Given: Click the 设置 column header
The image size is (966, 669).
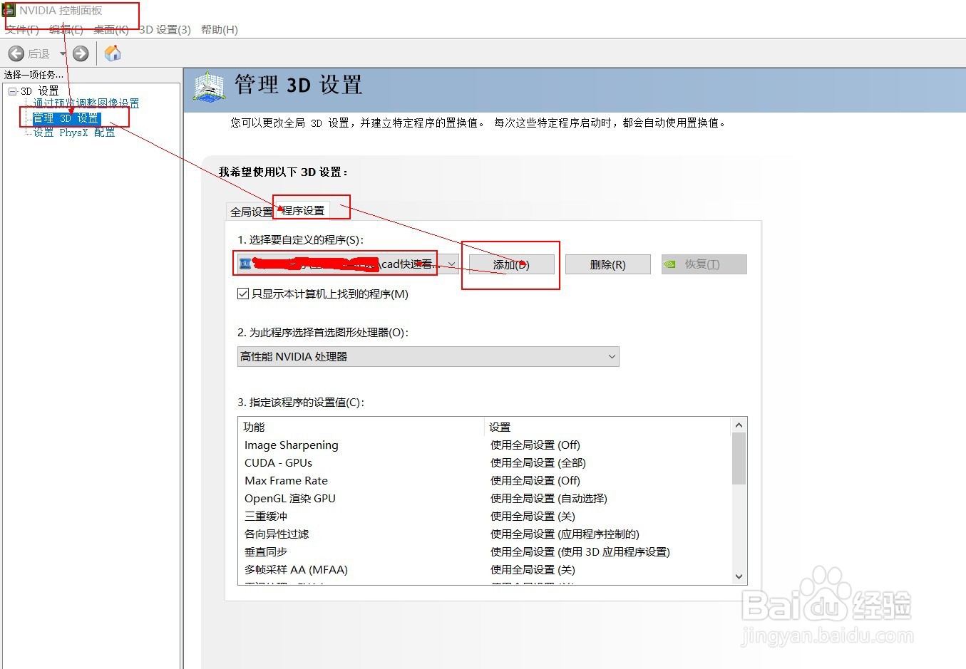Looking at the screenshot, I should pyautogui.click(x=607, y=427).
